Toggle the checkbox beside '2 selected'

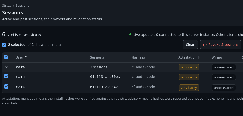4,45
